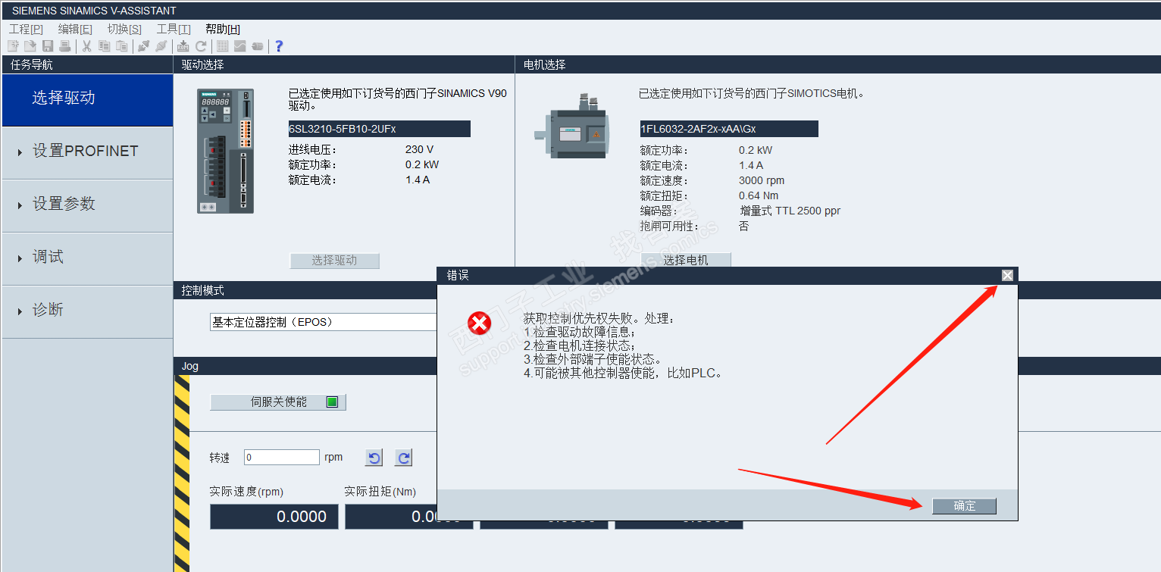Click the Save floppy-disk toolbar icon
This screenshot has width=1161, height=572.
coord(48,46)
